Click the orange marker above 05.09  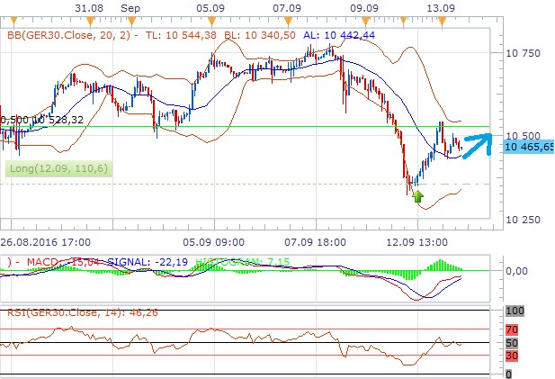[210, 19]
